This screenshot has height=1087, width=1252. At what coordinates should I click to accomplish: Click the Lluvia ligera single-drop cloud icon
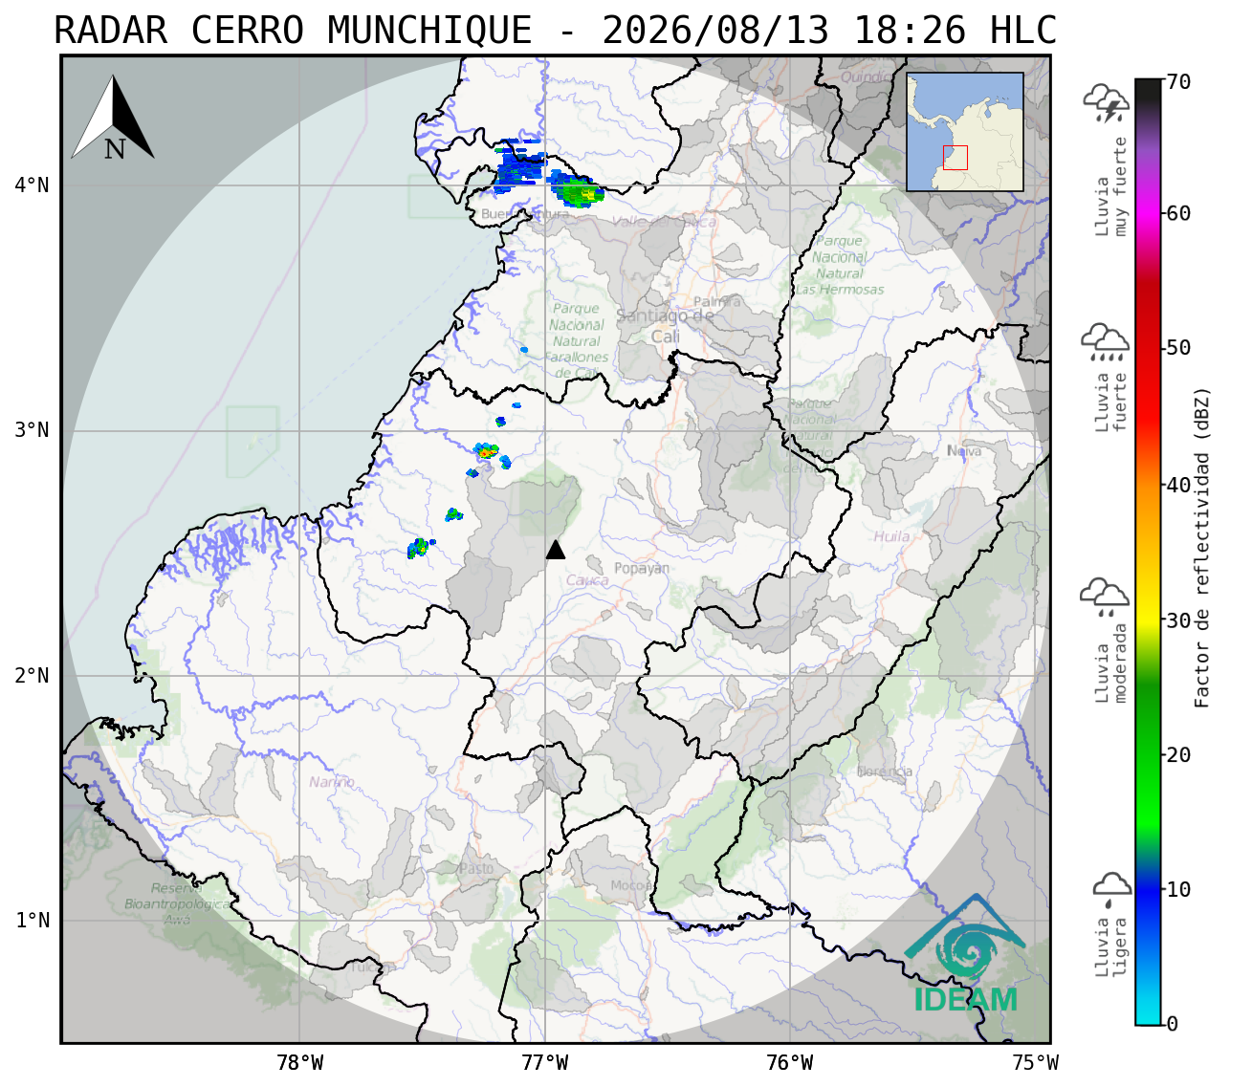click(1111, 889)
